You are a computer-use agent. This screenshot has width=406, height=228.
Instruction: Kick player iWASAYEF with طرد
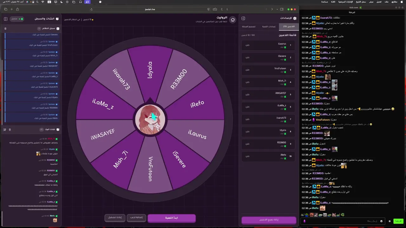247,94
